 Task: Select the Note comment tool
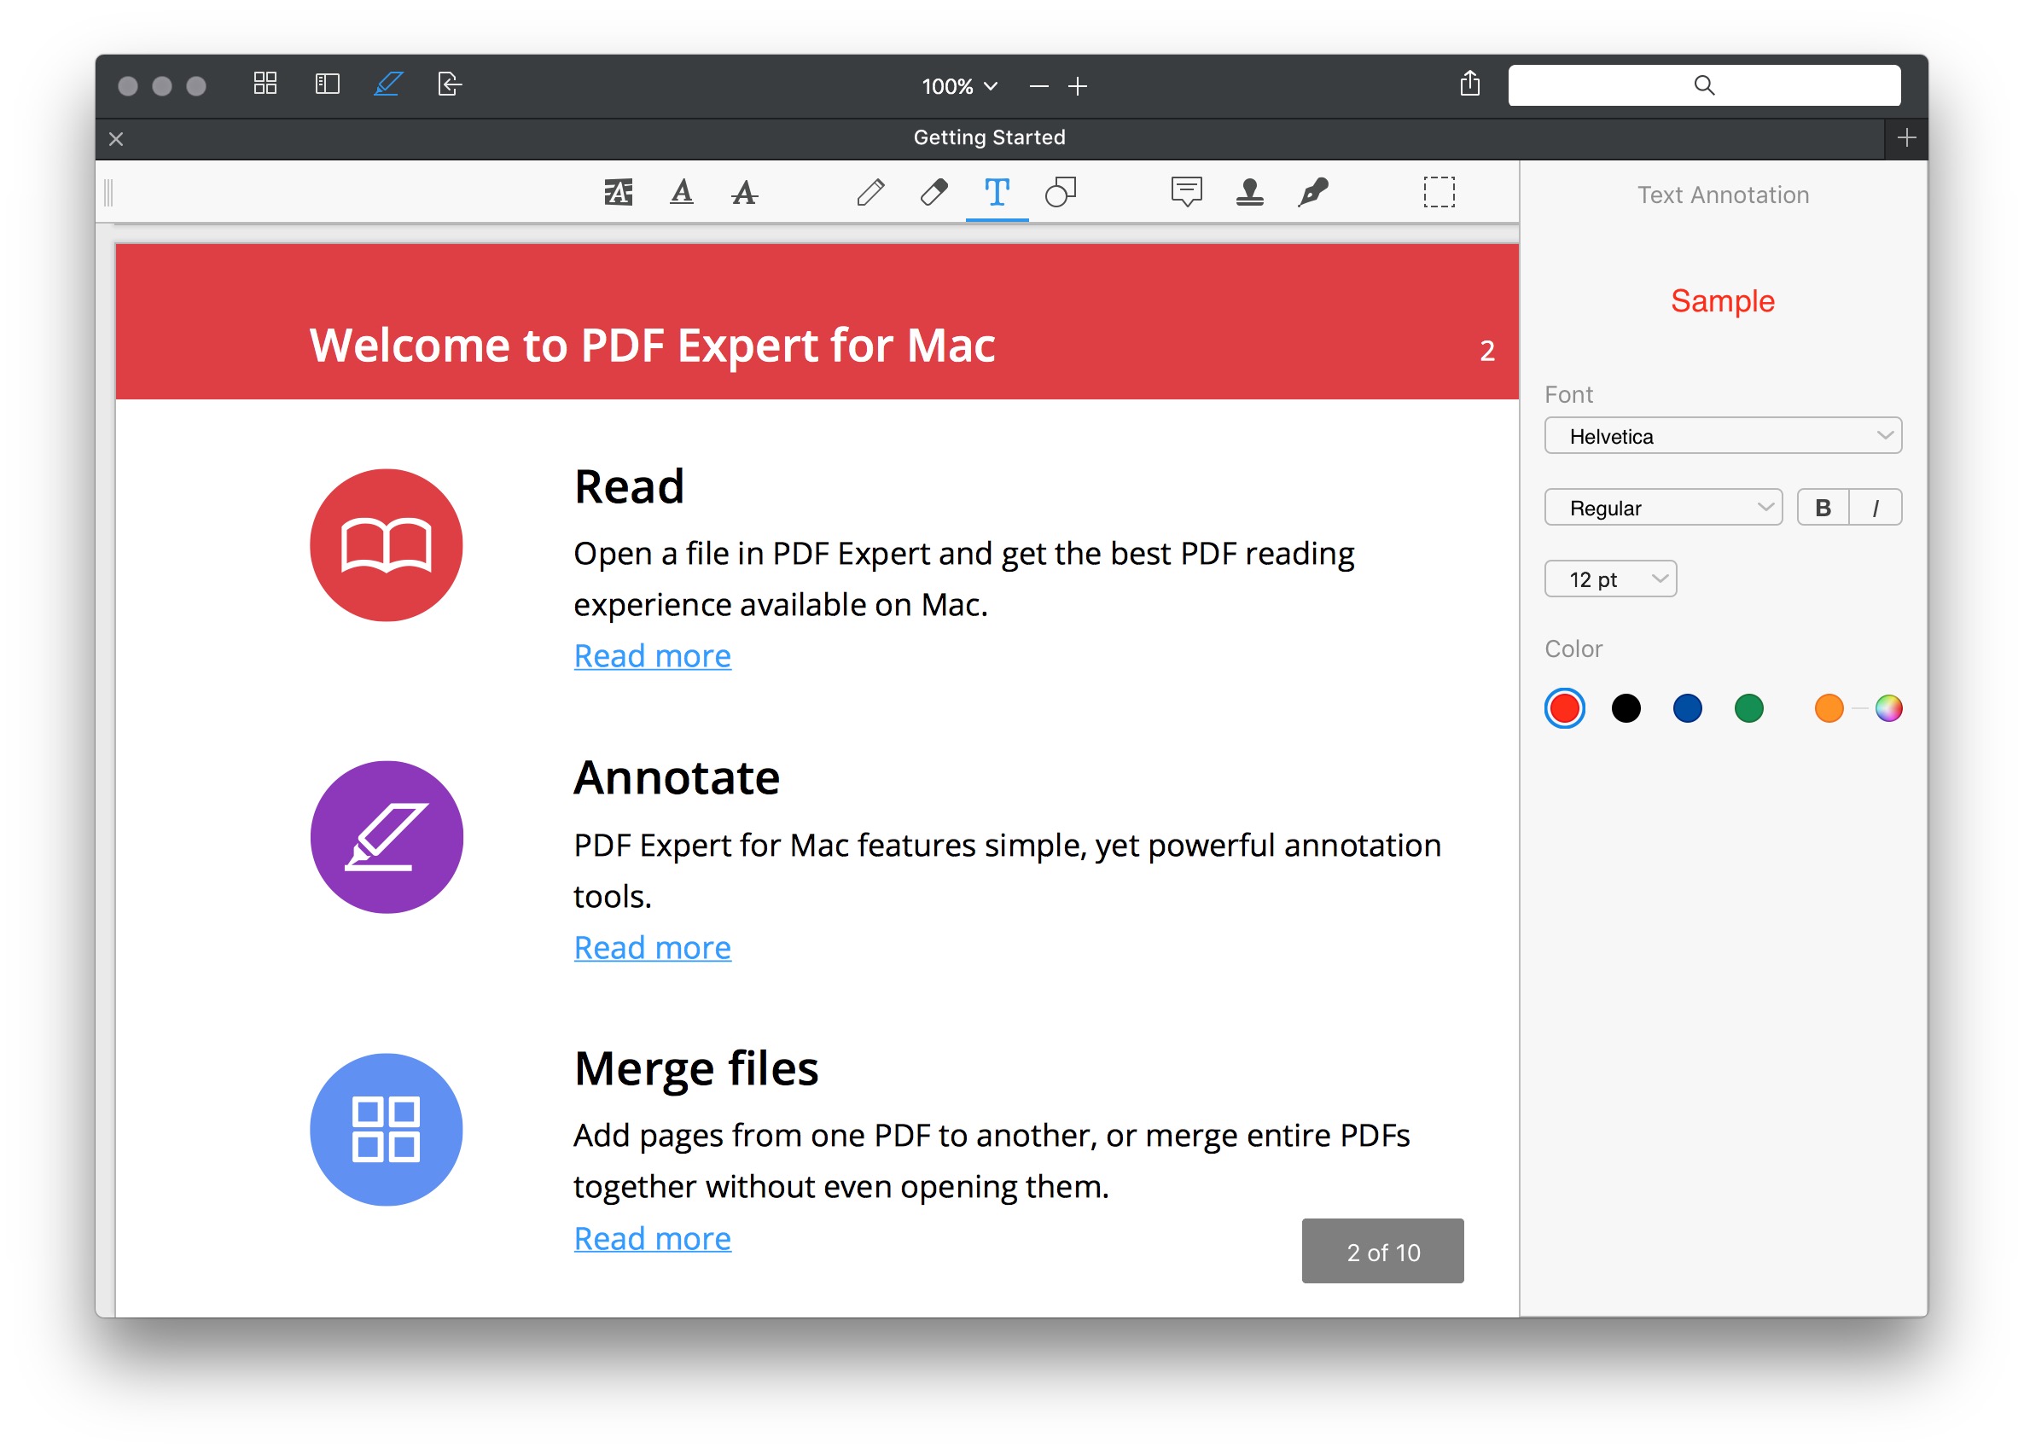coord(1186,192)
